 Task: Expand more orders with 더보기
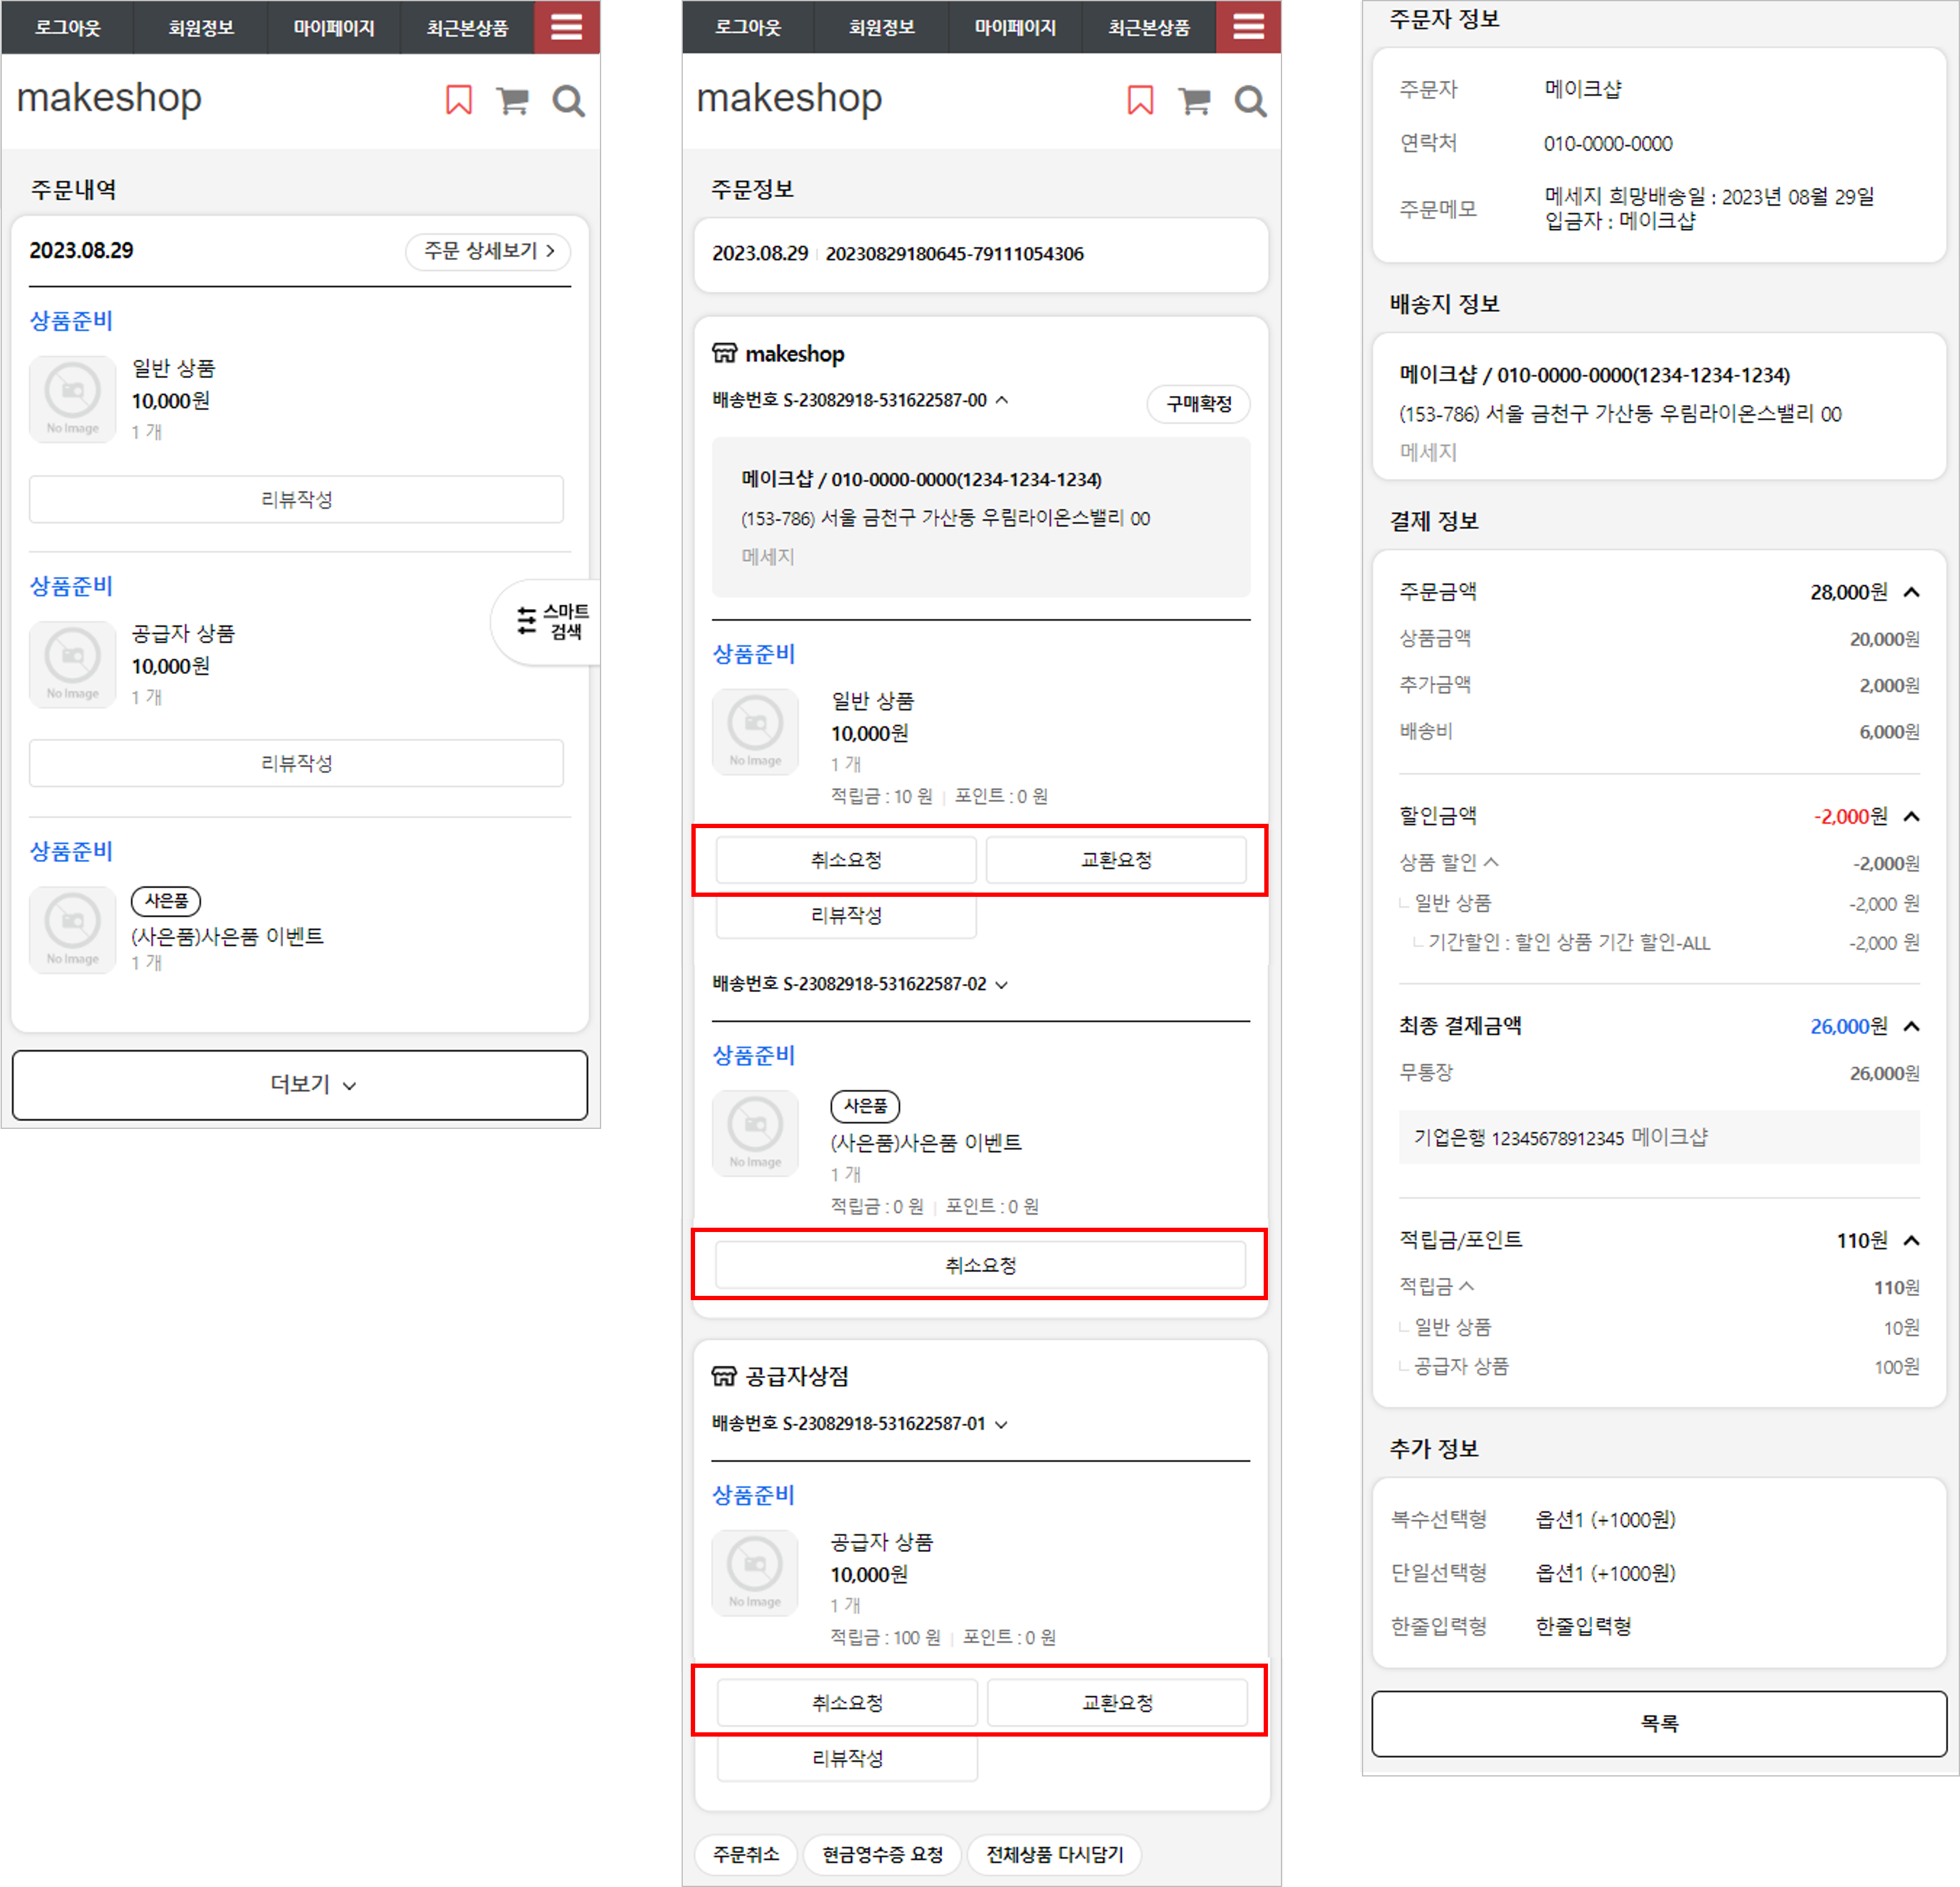(x=300, y=1085)
